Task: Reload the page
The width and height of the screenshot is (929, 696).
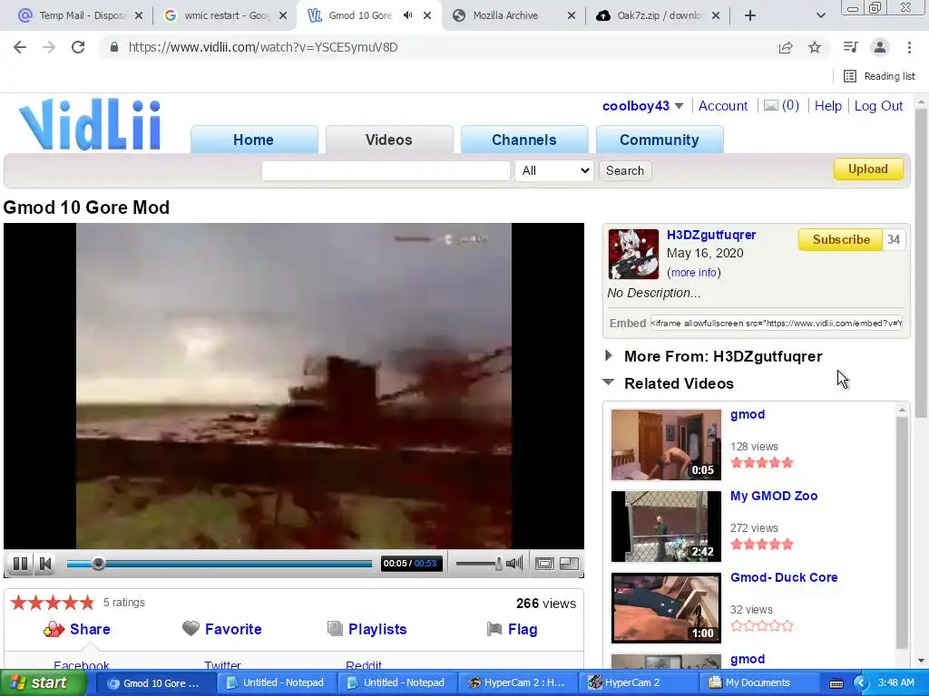Action: coord(78,47)
